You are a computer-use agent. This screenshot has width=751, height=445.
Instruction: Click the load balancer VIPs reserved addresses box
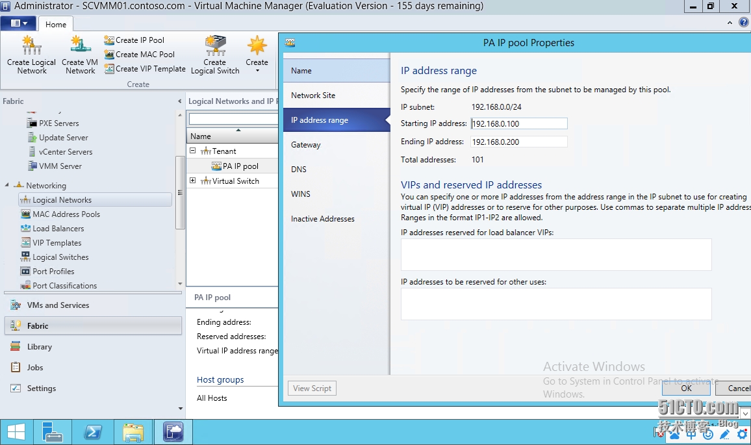[556, 255]
